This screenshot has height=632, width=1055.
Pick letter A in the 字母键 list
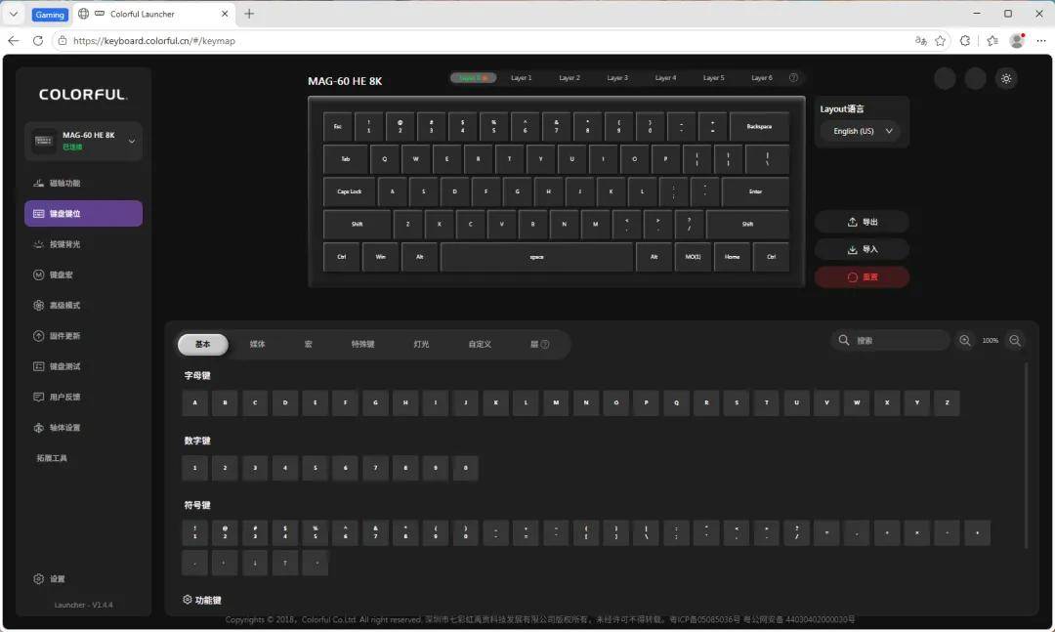(194, 402)
